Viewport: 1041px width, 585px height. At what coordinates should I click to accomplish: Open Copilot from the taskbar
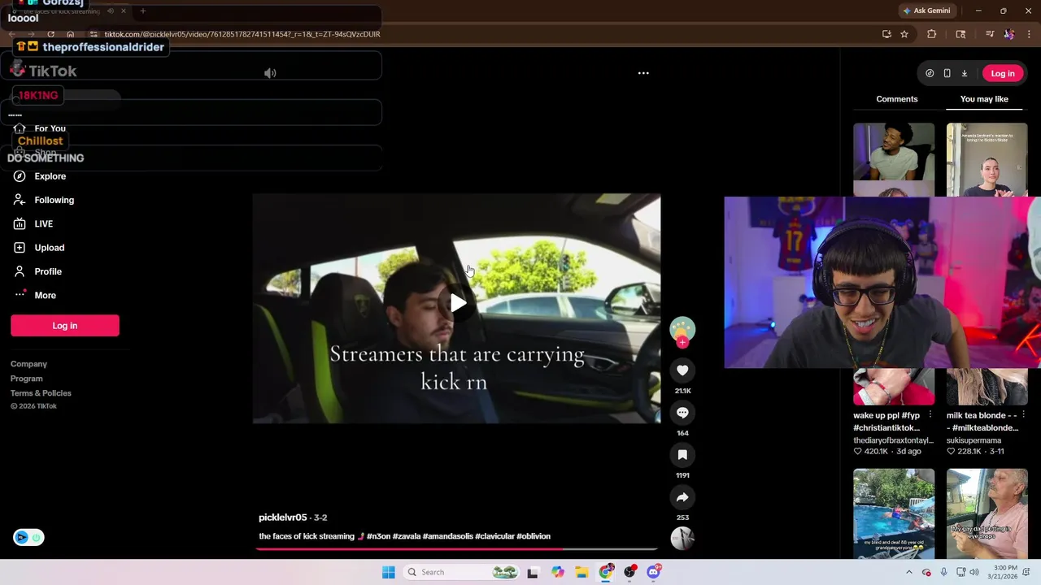point(557,572)
